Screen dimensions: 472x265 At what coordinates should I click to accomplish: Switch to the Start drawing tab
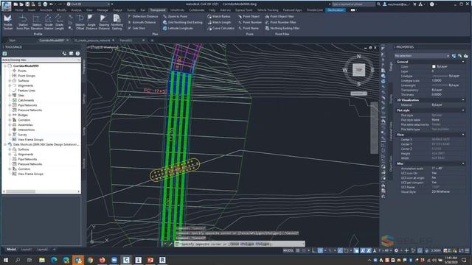coord(12,40)
